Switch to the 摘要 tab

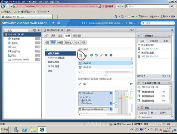click(x=53, y=36)
